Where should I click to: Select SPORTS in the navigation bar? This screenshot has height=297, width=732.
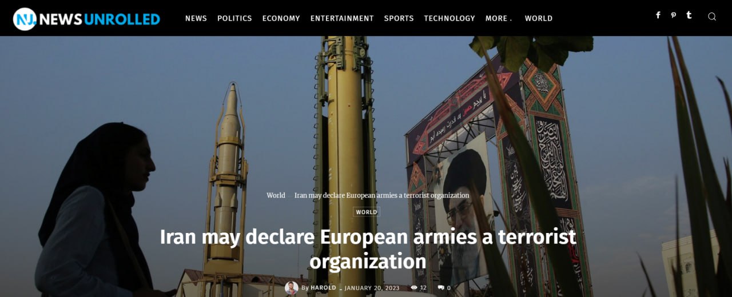point(399,18)
